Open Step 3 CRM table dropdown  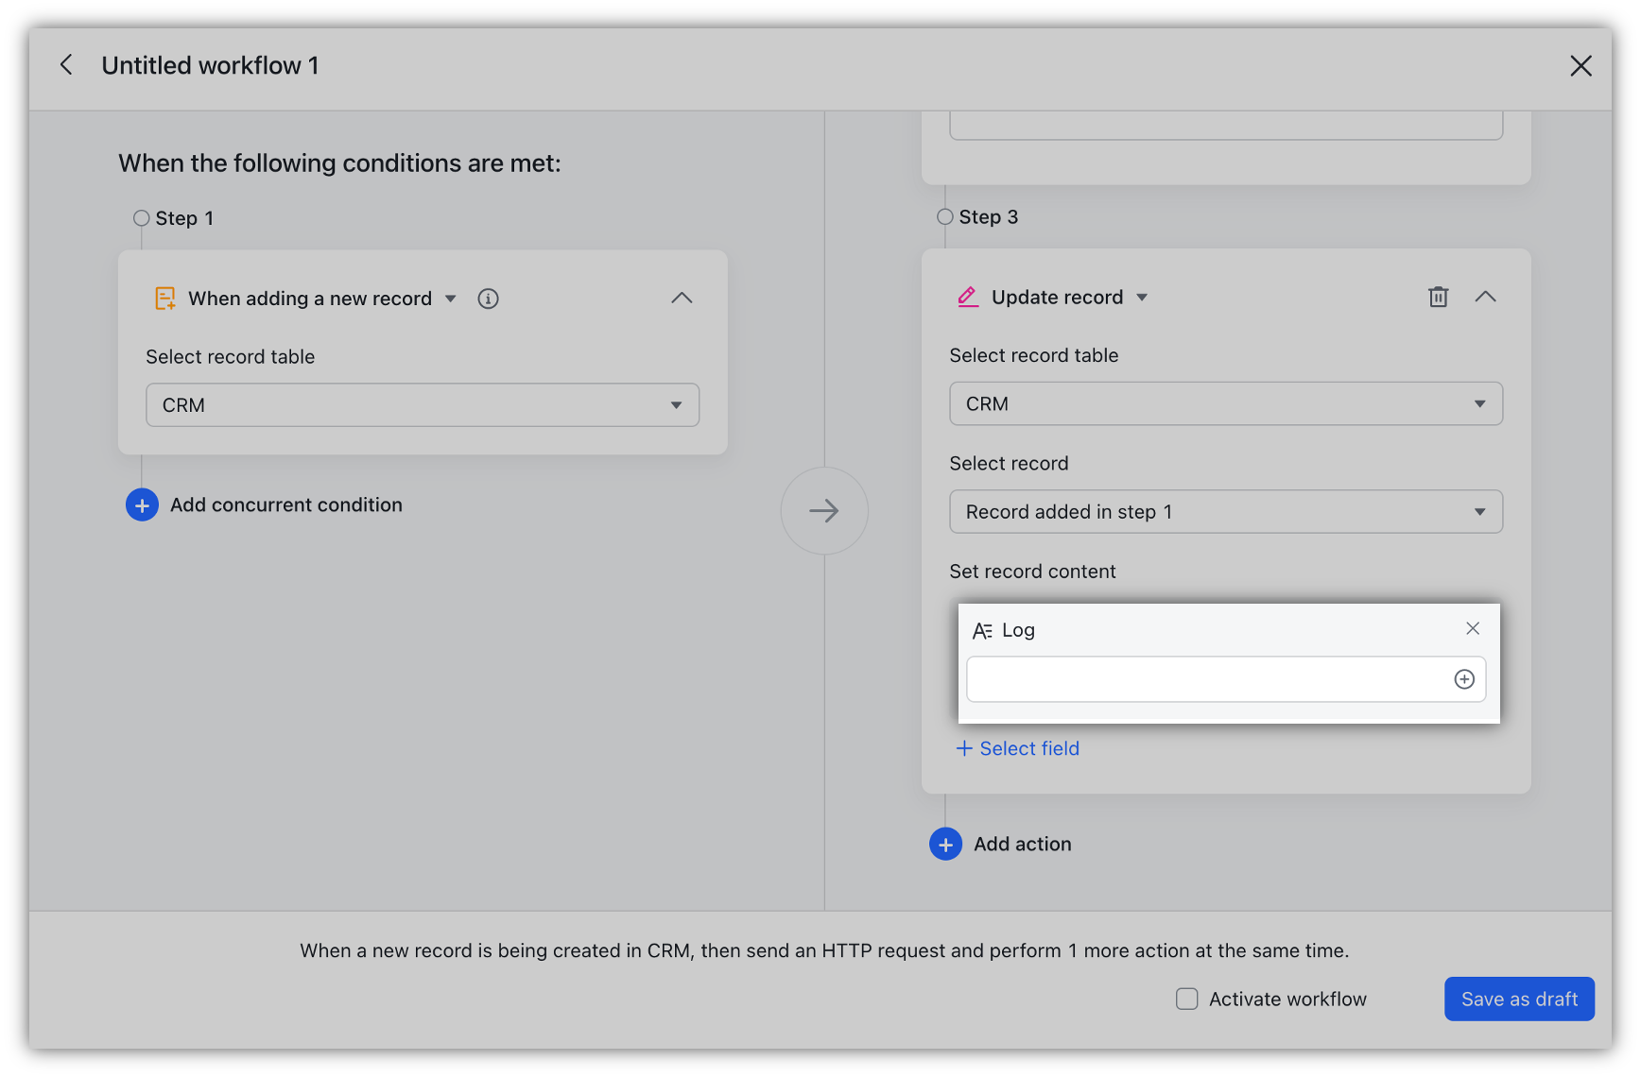point(1226,403)
